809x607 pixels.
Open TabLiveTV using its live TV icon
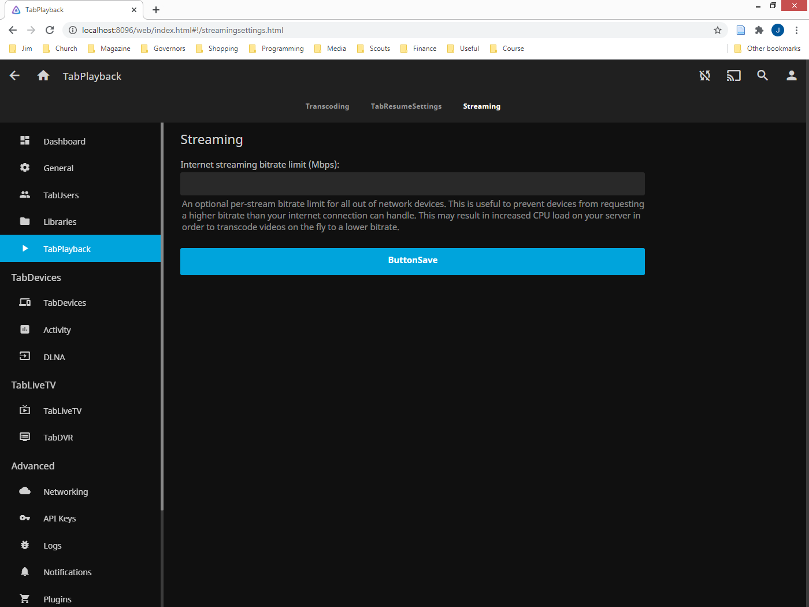point(25,410)
